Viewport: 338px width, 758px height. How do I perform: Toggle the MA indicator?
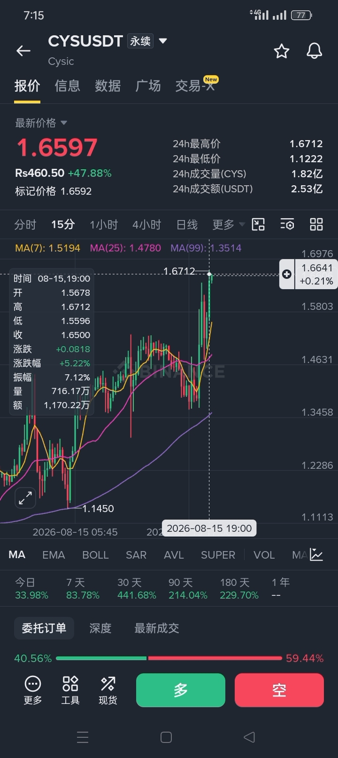(17, 555)
